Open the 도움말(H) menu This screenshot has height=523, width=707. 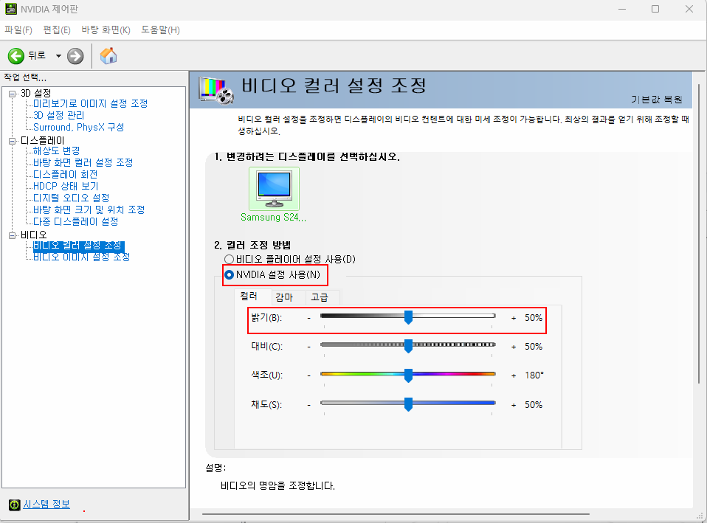click(x=161, y=30)
